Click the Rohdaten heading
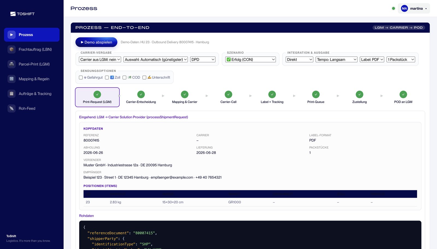The height and width of the screenshot is (249, 437). point(86,216)
